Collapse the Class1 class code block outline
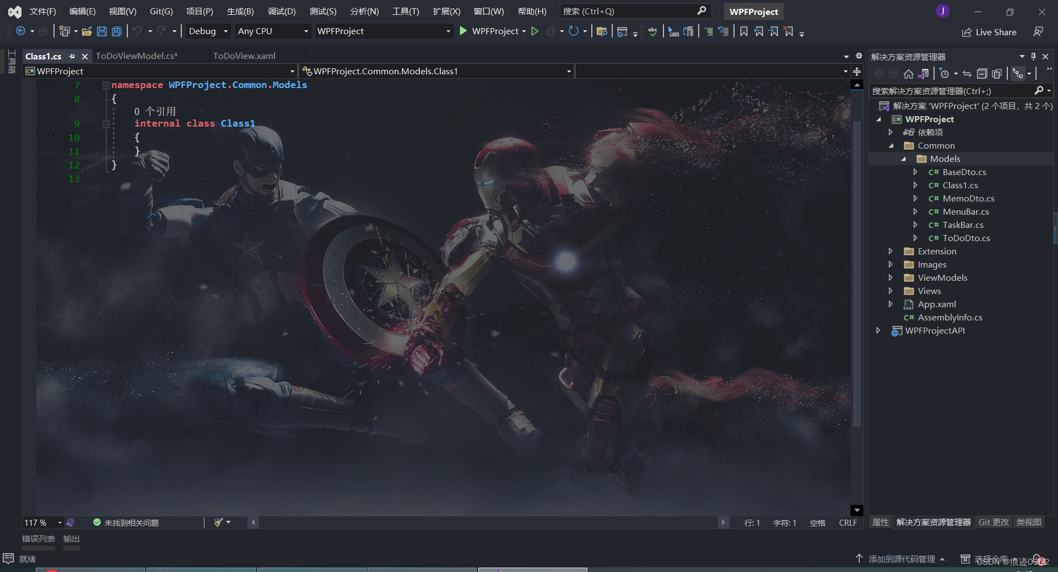This screenshot has height=572, width=1058. point(105,124)
